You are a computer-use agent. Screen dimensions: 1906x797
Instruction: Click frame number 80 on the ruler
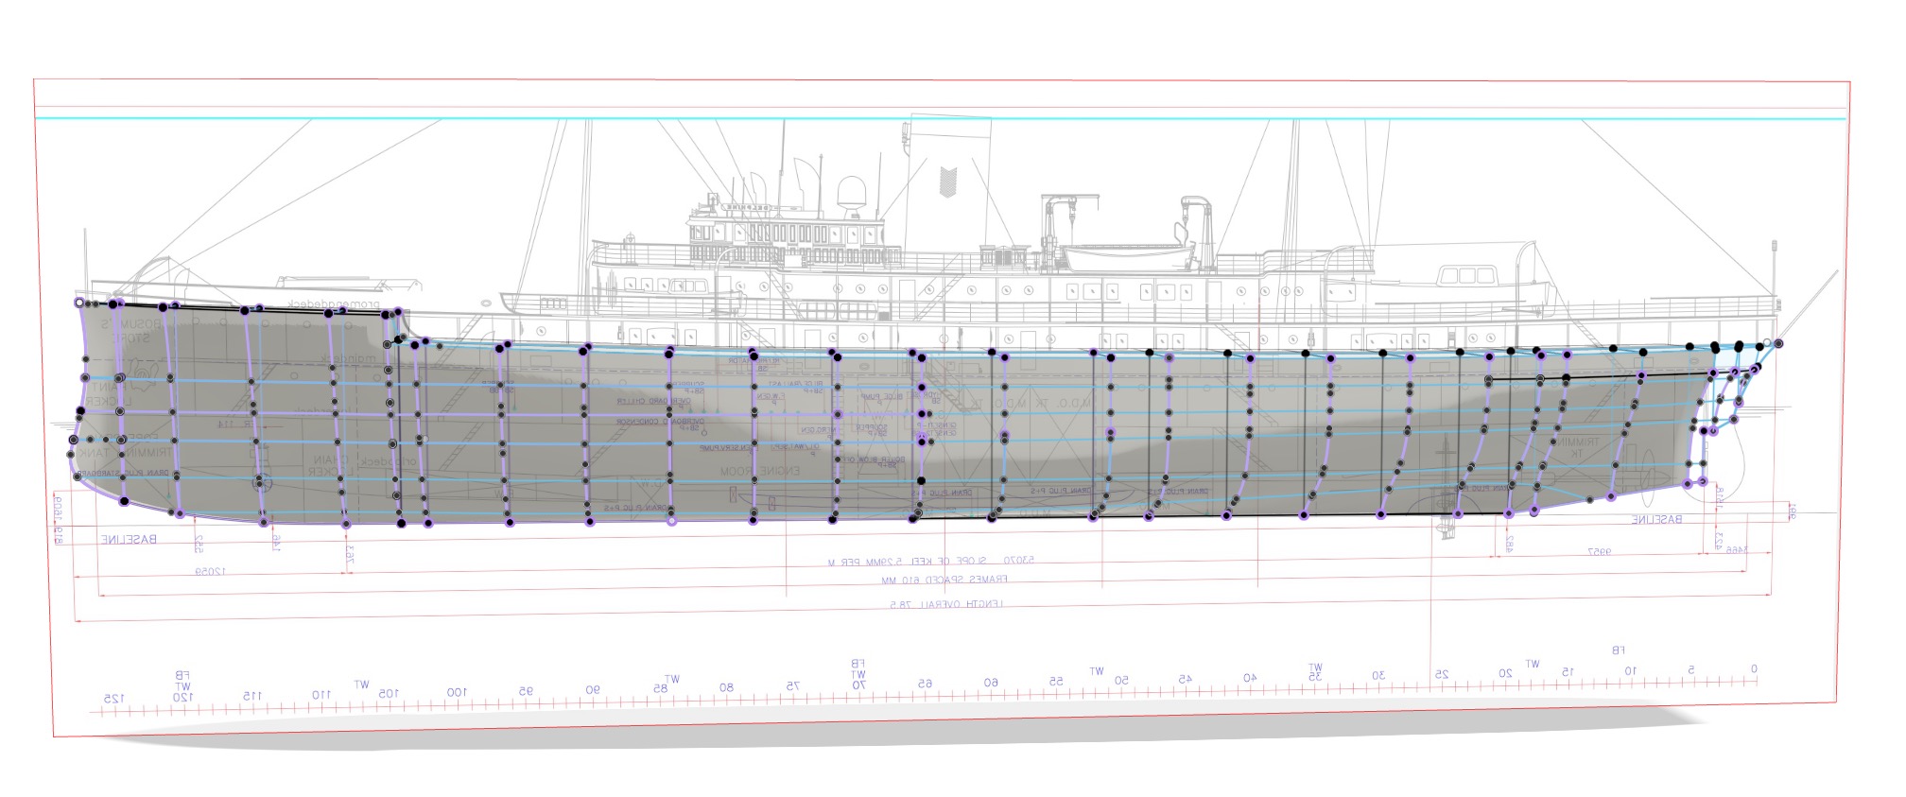[x=726, y=687]
